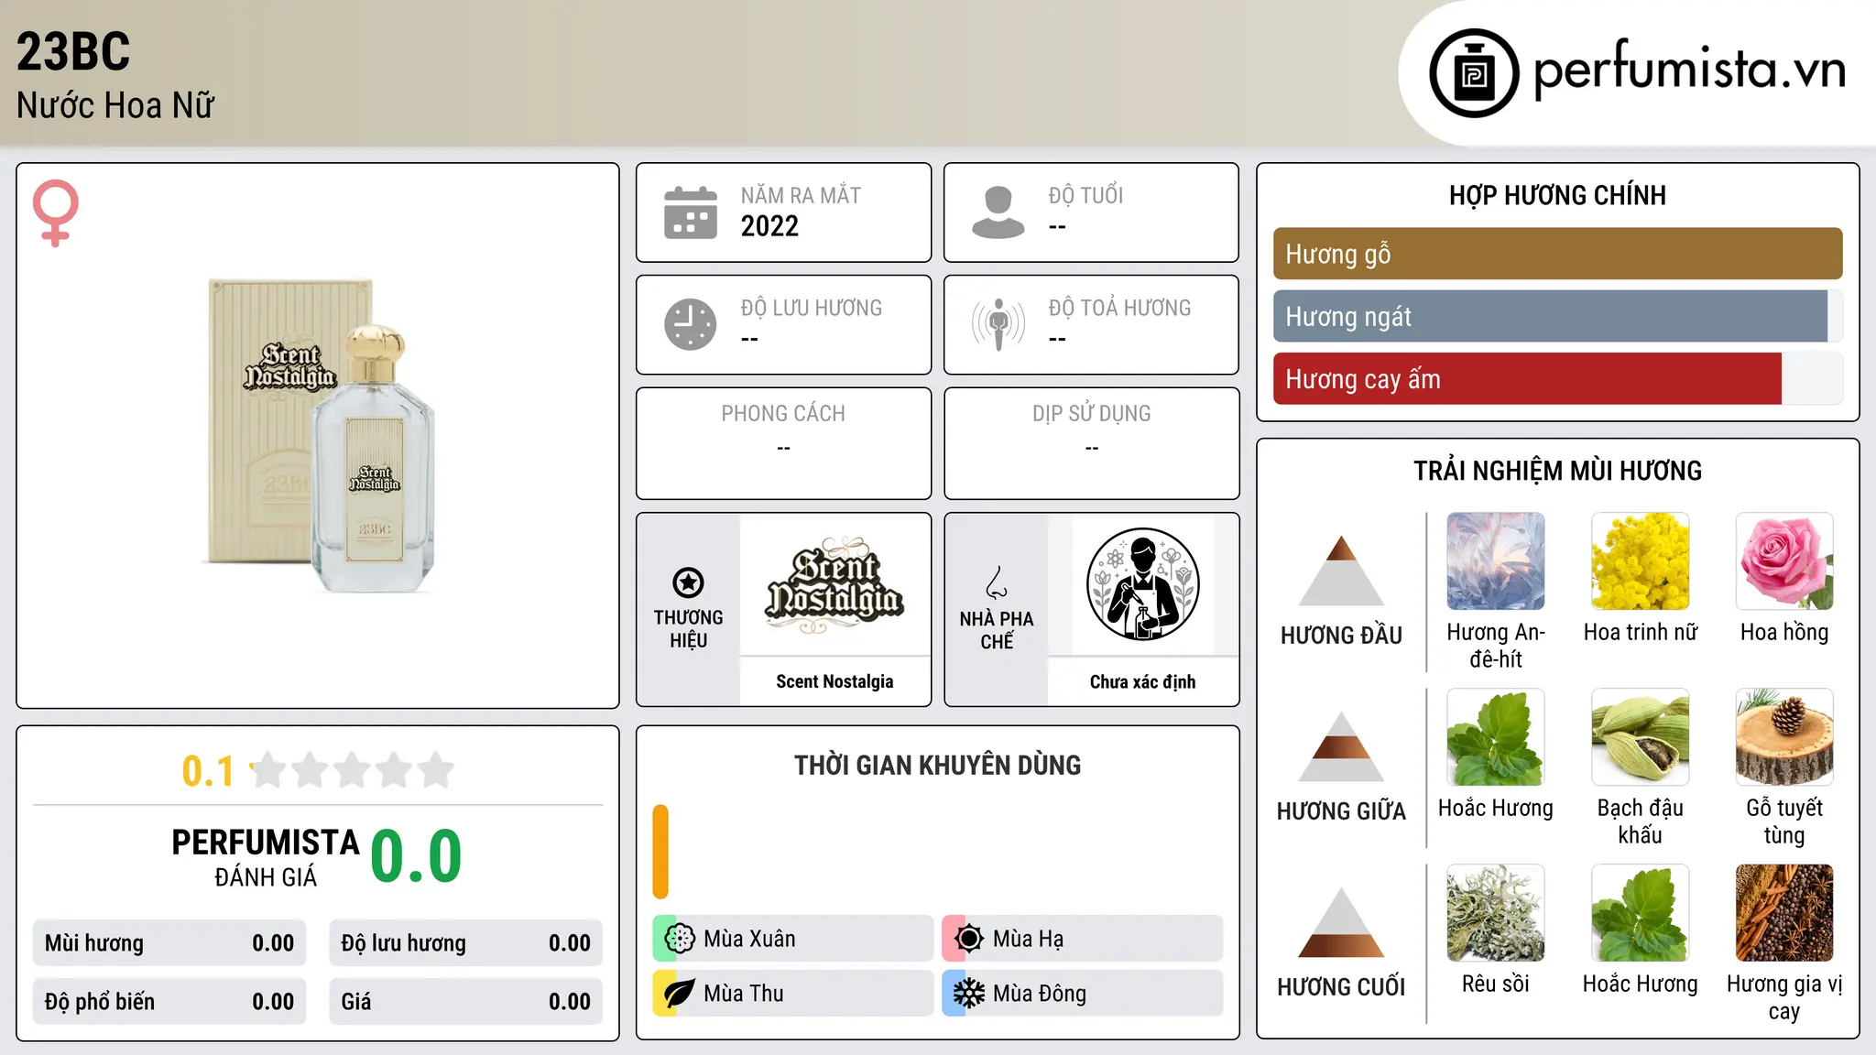Viewport: 1876px width, 1055px height.
Task: Click the brown Hương gỗ accord bar
Action: [x=1557, y=254]
